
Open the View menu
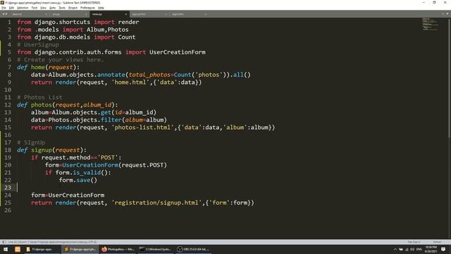(x=43, y=8)
